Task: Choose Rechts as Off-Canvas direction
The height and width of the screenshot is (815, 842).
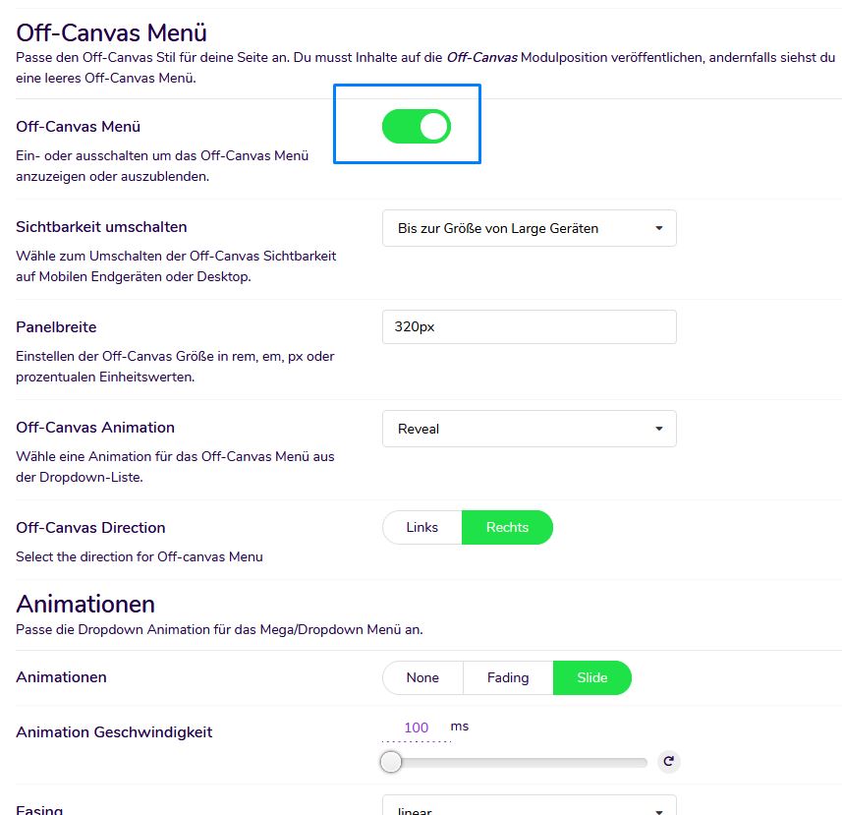Action: click(x=507, y=527)
